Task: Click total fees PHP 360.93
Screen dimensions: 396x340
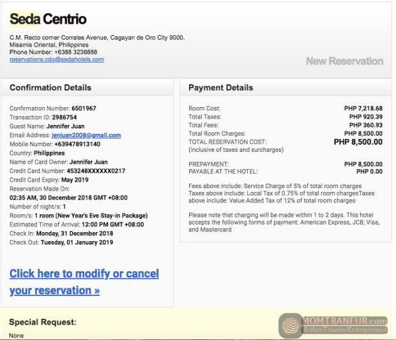Action: click(x=366, y=125)
